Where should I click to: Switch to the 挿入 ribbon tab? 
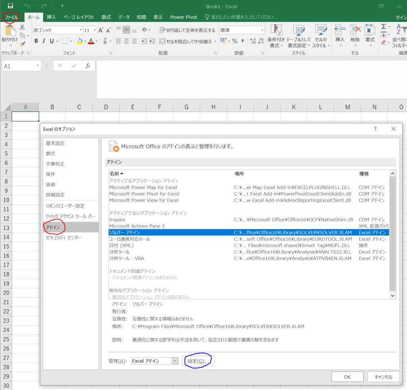click(x=51, y=17)
